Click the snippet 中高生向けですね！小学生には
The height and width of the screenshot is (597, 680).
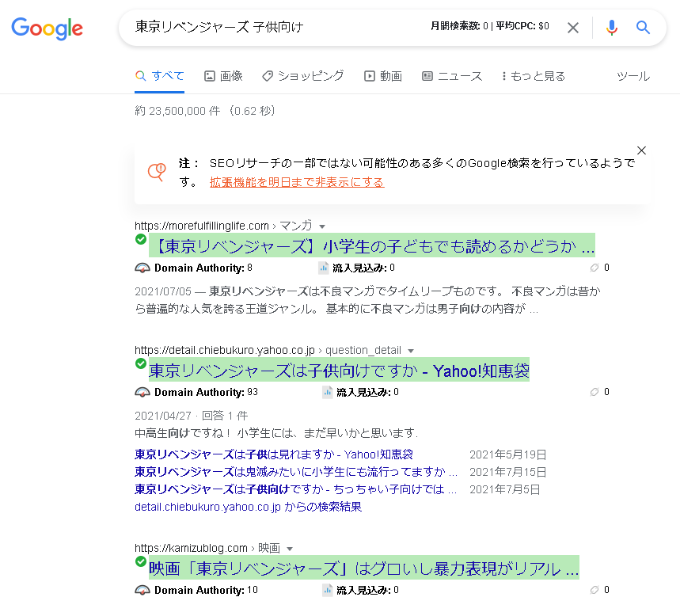(x=276, y=433)
